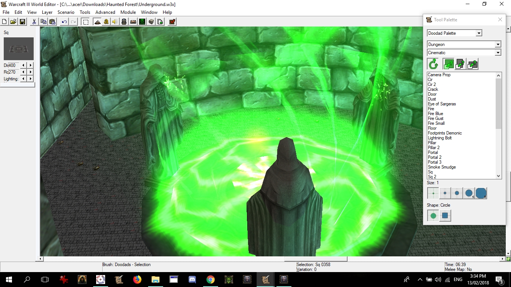Open the Campaign Editor icon
The width and height of the screenshot is (511, 287).
(x=133, y=22)
